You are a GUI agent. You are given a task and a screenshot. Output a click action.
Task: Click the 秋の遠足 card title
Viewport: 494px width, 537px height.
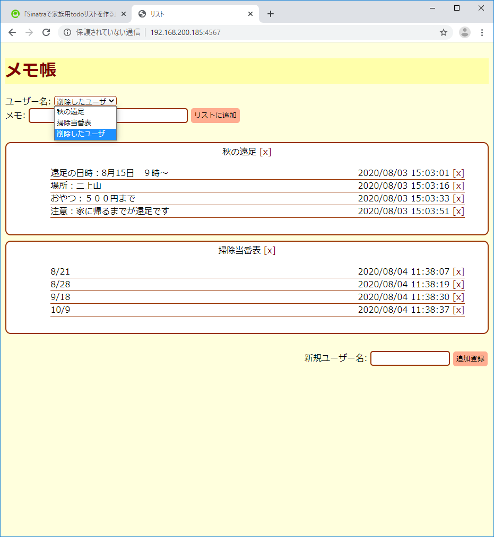239,152
